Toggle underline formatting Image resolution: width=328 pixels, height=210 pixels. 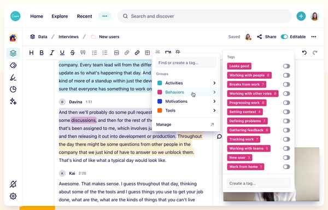(62, 52)
